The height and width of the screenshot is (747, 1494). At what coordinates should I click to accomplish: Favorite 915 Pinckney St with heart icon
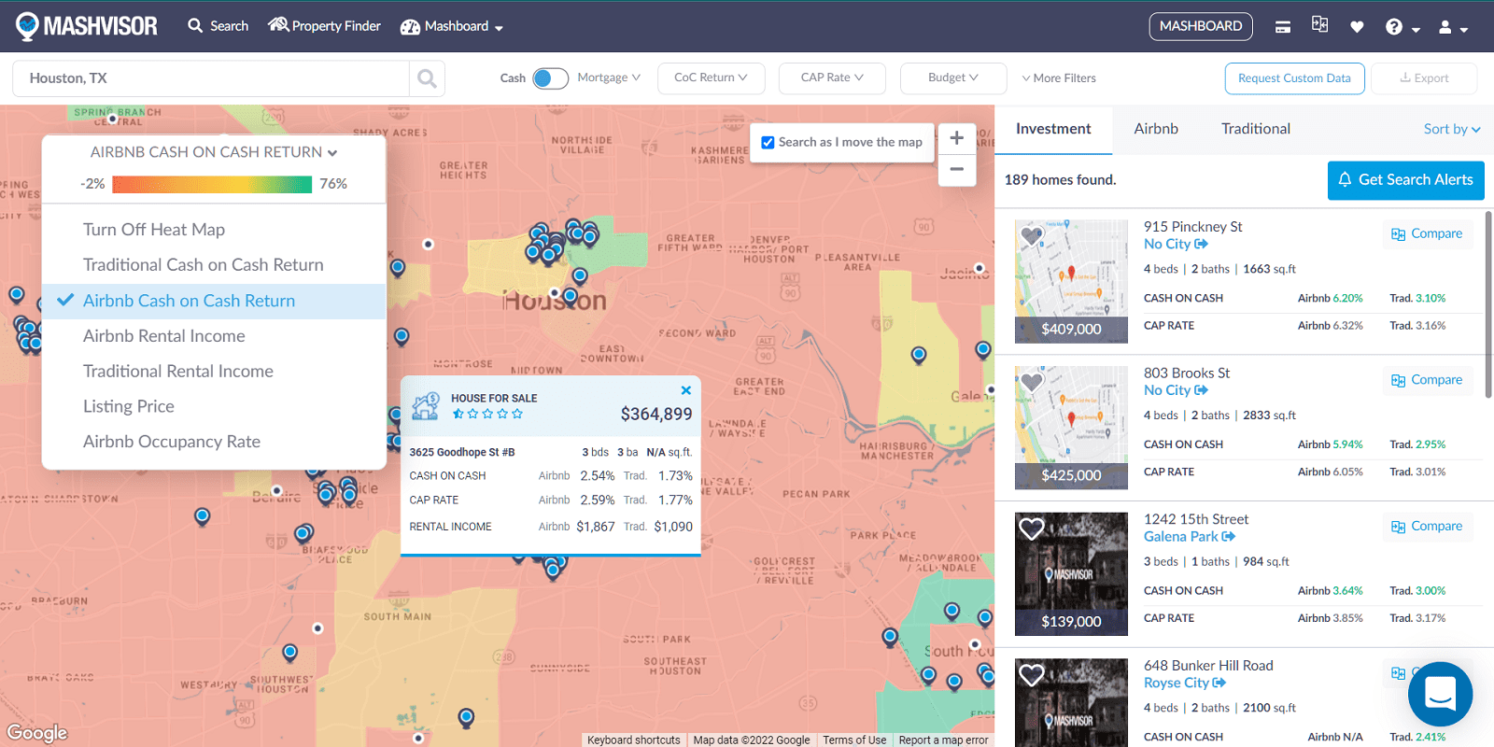(1031, 236)
